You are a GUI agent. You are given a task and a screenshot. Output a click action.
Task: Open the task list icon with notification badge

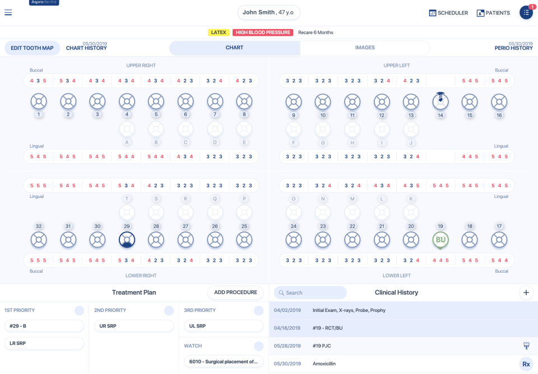coord(525,12)
